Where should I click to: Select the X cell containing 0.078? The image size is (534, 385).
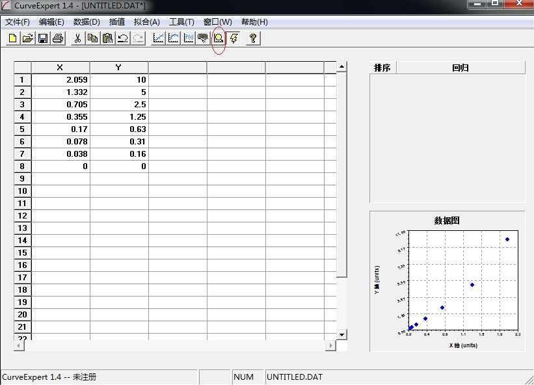[60, 142]
